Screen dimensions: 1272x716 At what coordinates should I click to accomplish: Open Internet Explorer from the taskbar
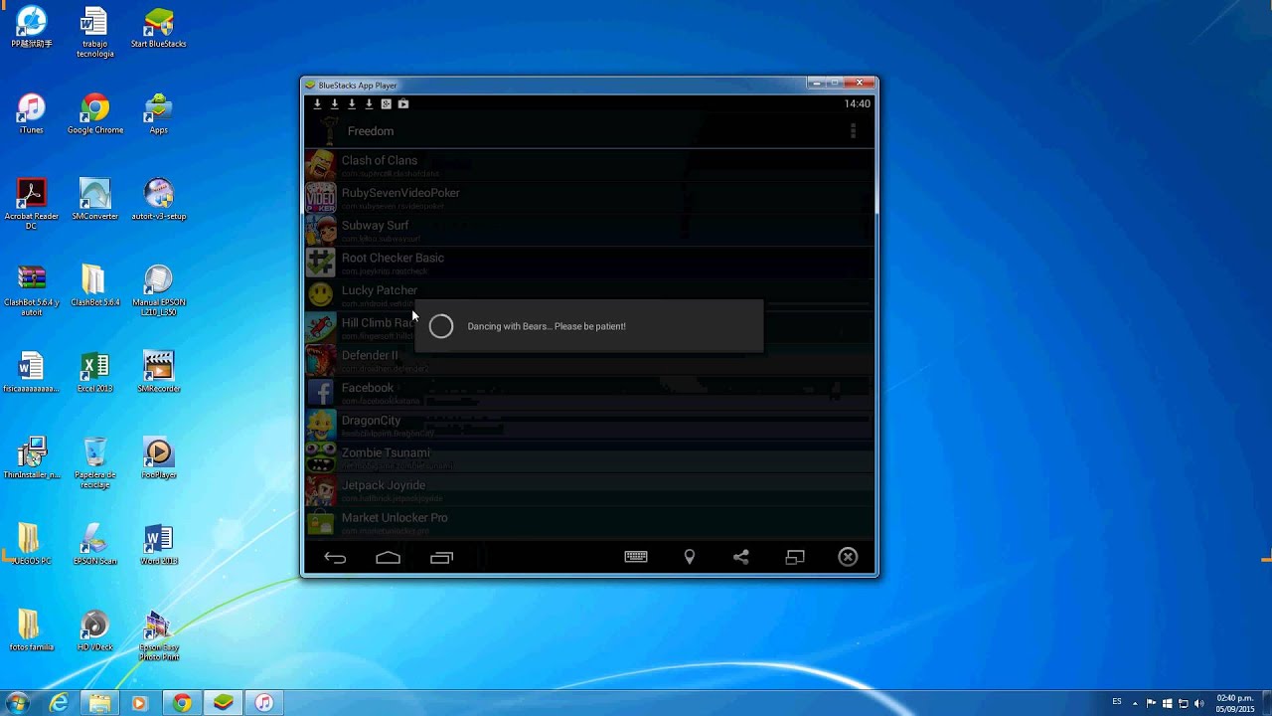click(60, 703)
